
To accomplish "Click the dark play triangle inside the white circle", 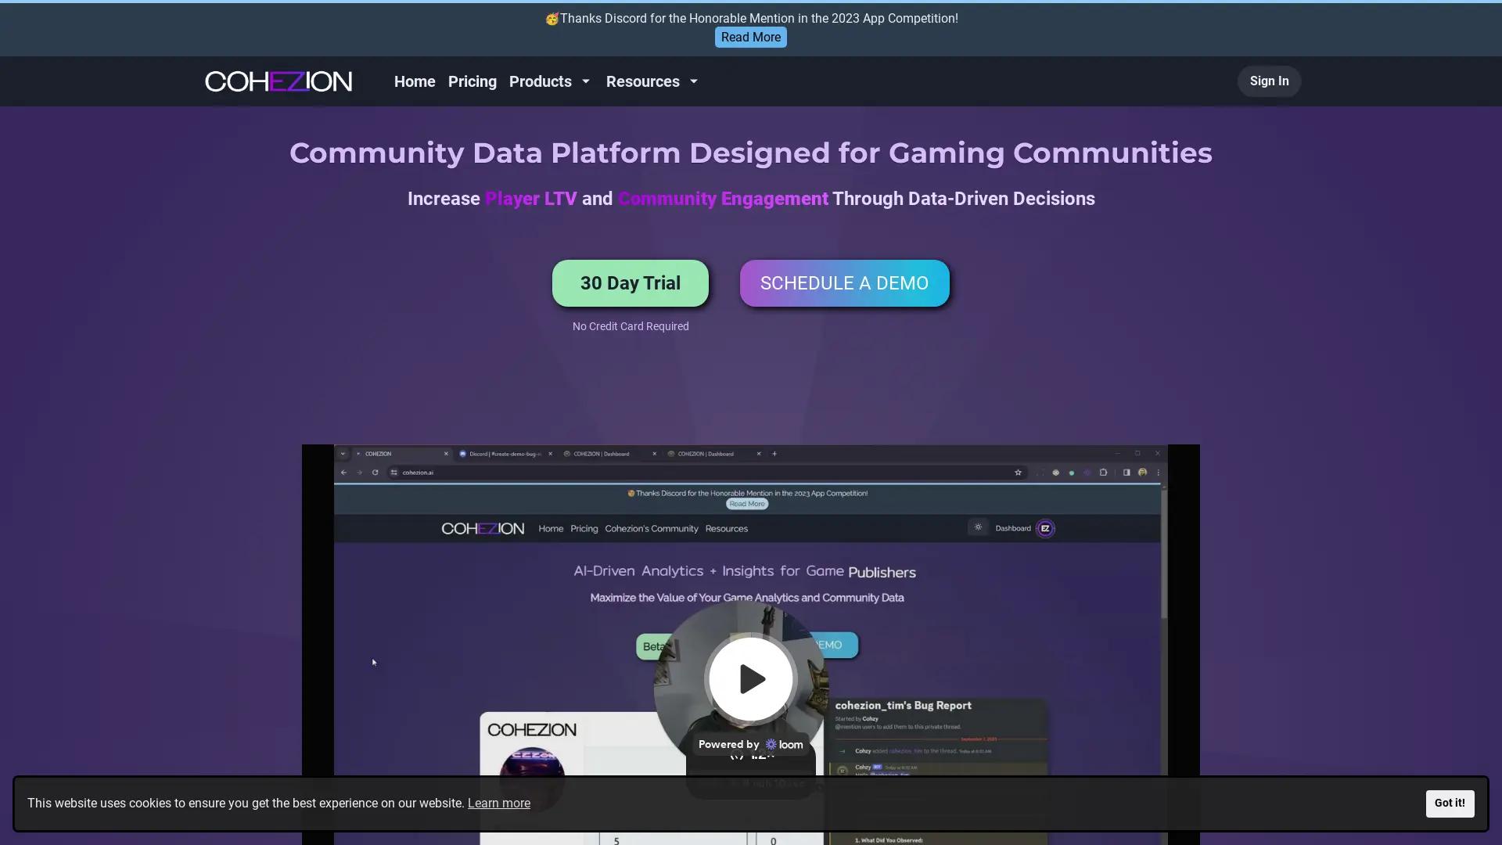I will (753, 678).
